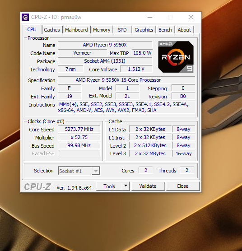Click the Tools button
242x251 pixels.
[109, 186]
